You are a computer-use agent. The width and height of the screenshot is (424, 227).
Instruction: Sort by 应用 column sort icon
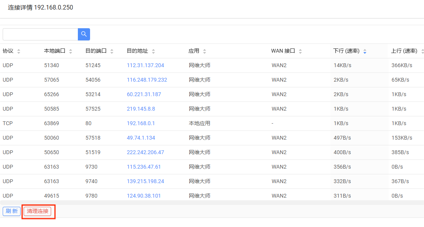tap(205, 52)
